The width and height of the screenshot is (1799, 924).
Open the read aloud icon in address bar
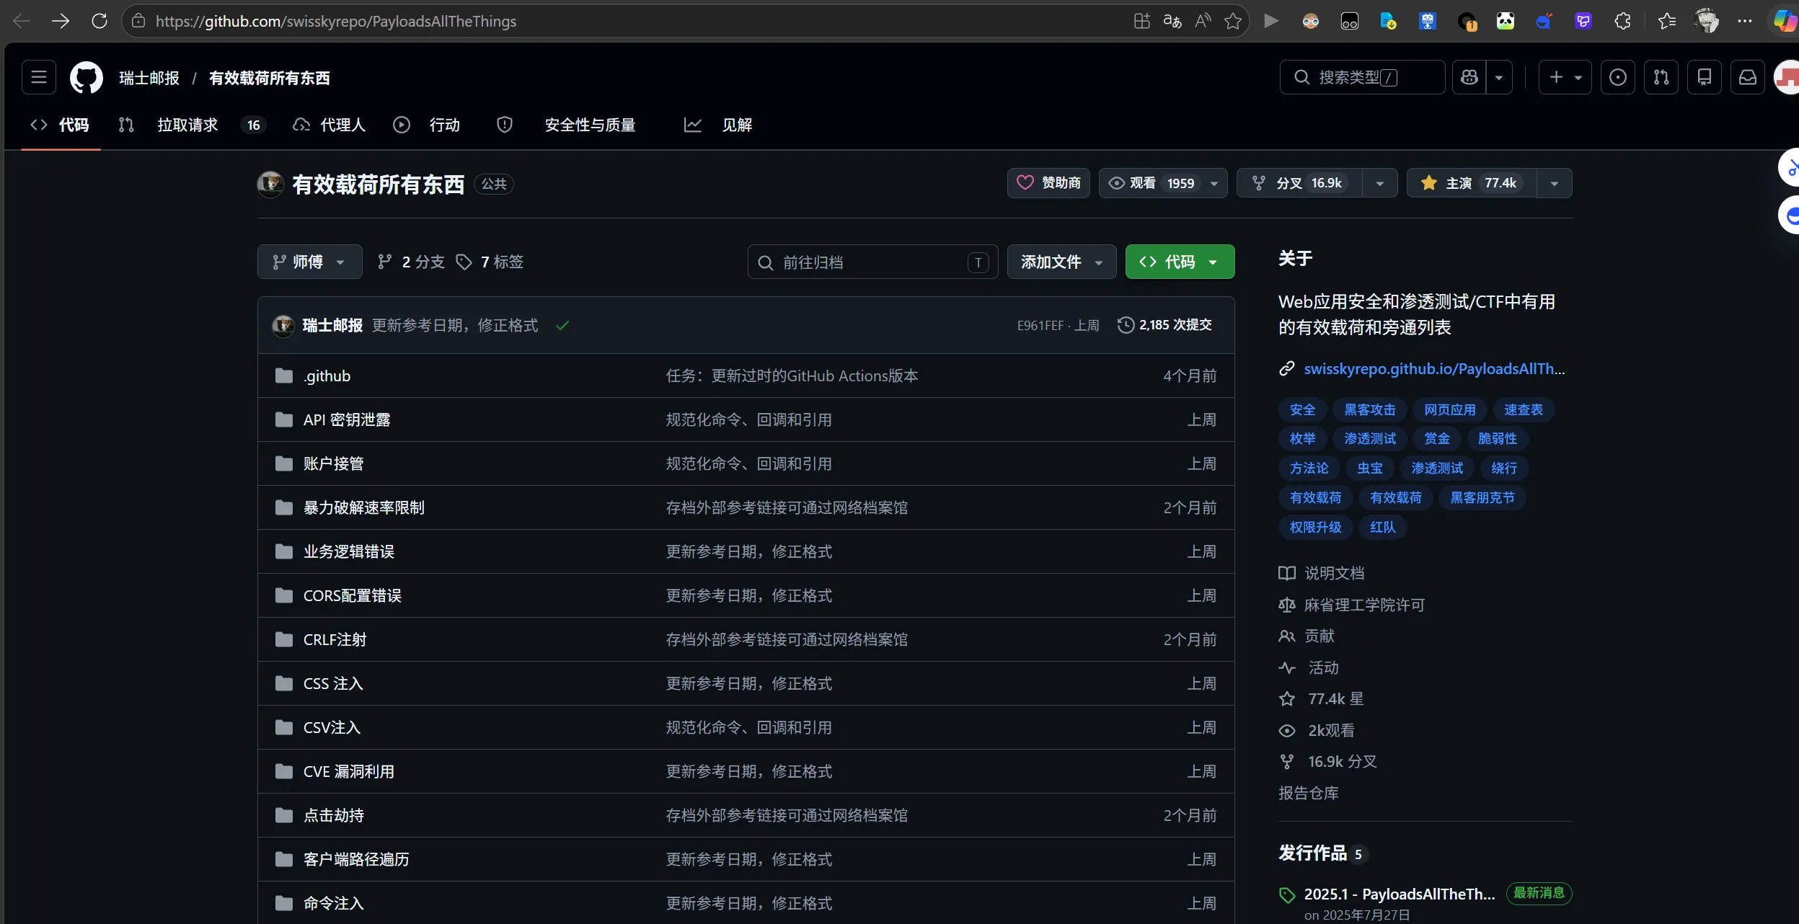1203,21
